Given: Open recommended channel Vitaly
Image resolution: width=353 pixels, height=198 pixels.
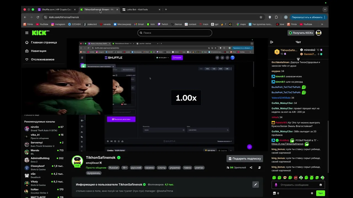Looking at the screenshot, I should [x=44, y=183].
